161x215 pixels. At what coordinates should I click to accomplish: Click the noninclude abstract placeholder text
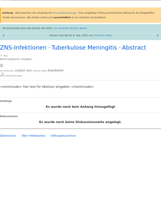coord(47,87)
